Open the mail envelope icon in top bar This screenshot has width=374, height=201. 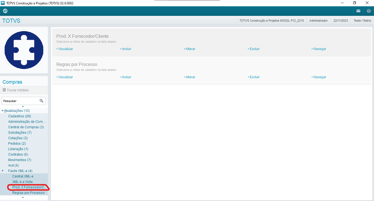[x=358, y=11]
